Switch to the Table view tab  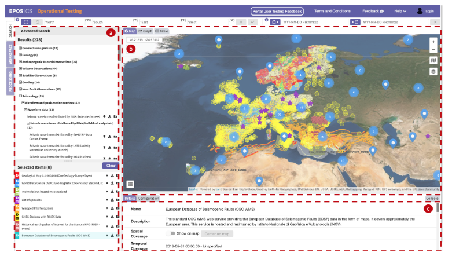pos(161,31)
